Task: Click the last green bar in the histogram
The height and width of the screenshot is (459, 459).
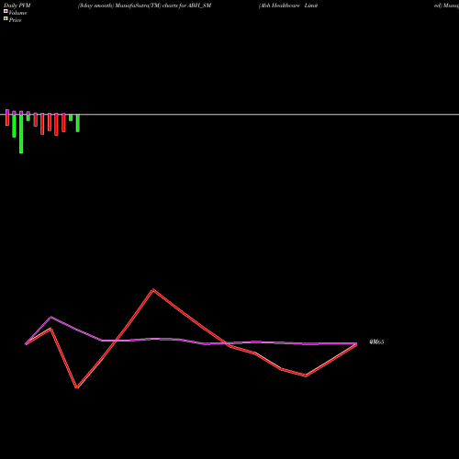Action: tap(78, 123)
